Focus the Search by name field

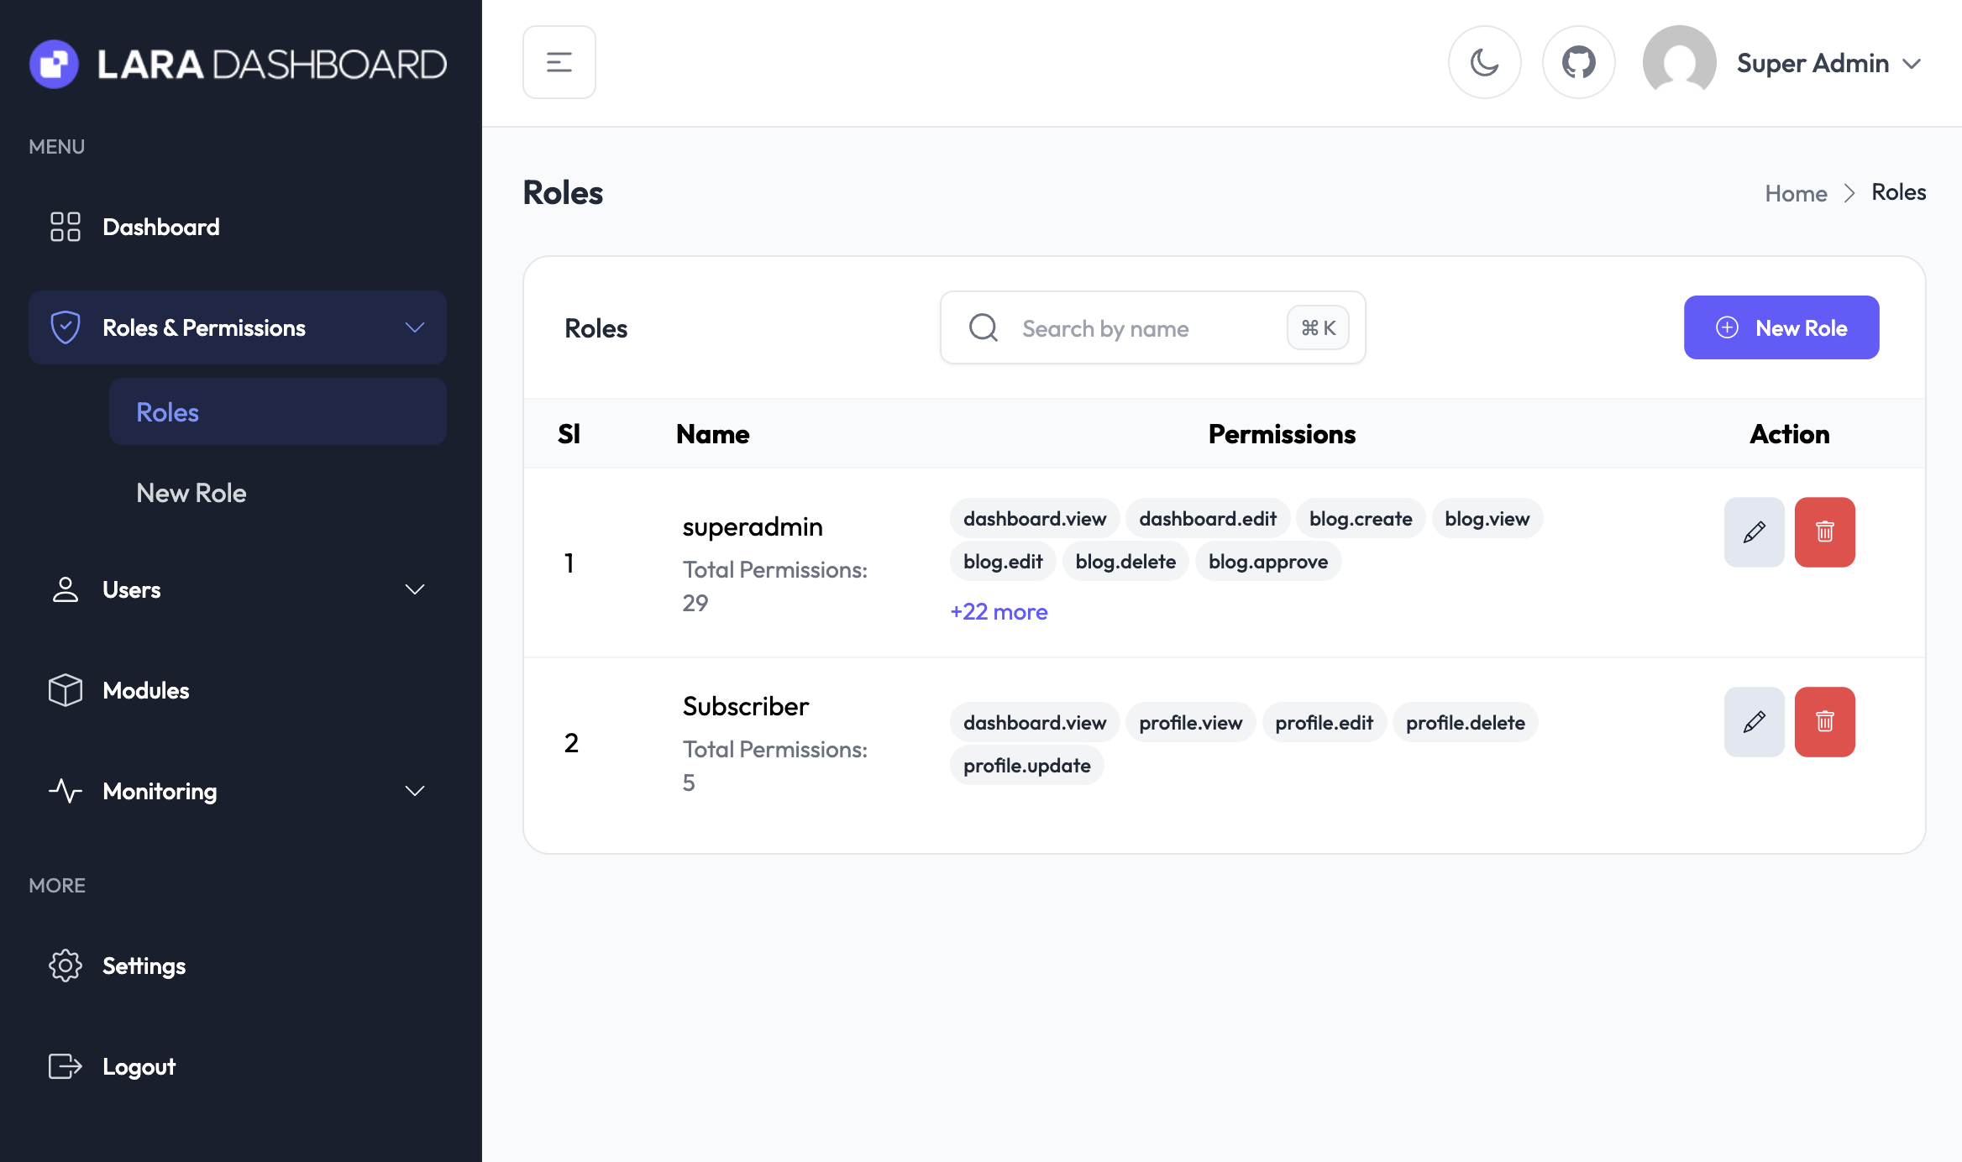point(1152,327)
